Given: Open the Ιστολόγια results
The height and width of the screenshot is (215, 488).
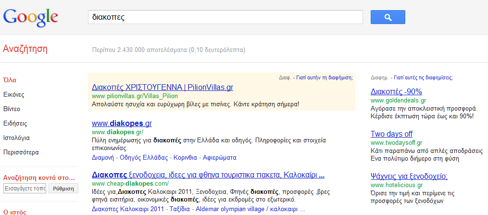Looking at the screenshot, I should coord(16,138).
